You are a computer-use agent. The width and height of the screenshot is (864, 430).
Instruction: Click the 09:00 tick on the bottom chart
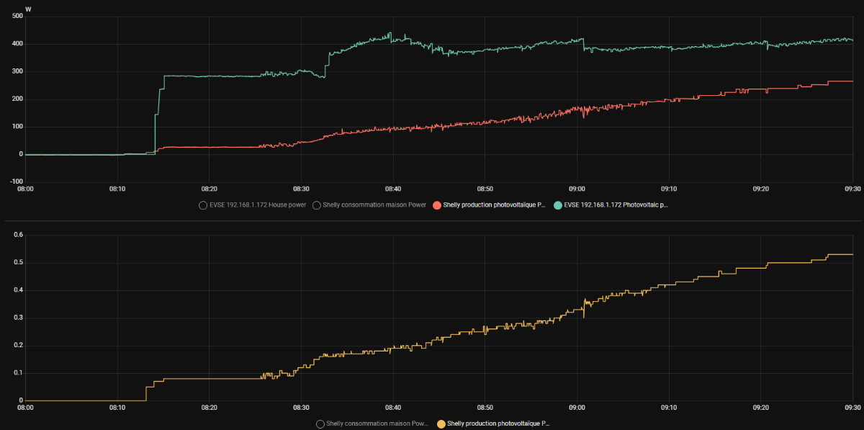(x=577, y=407)
